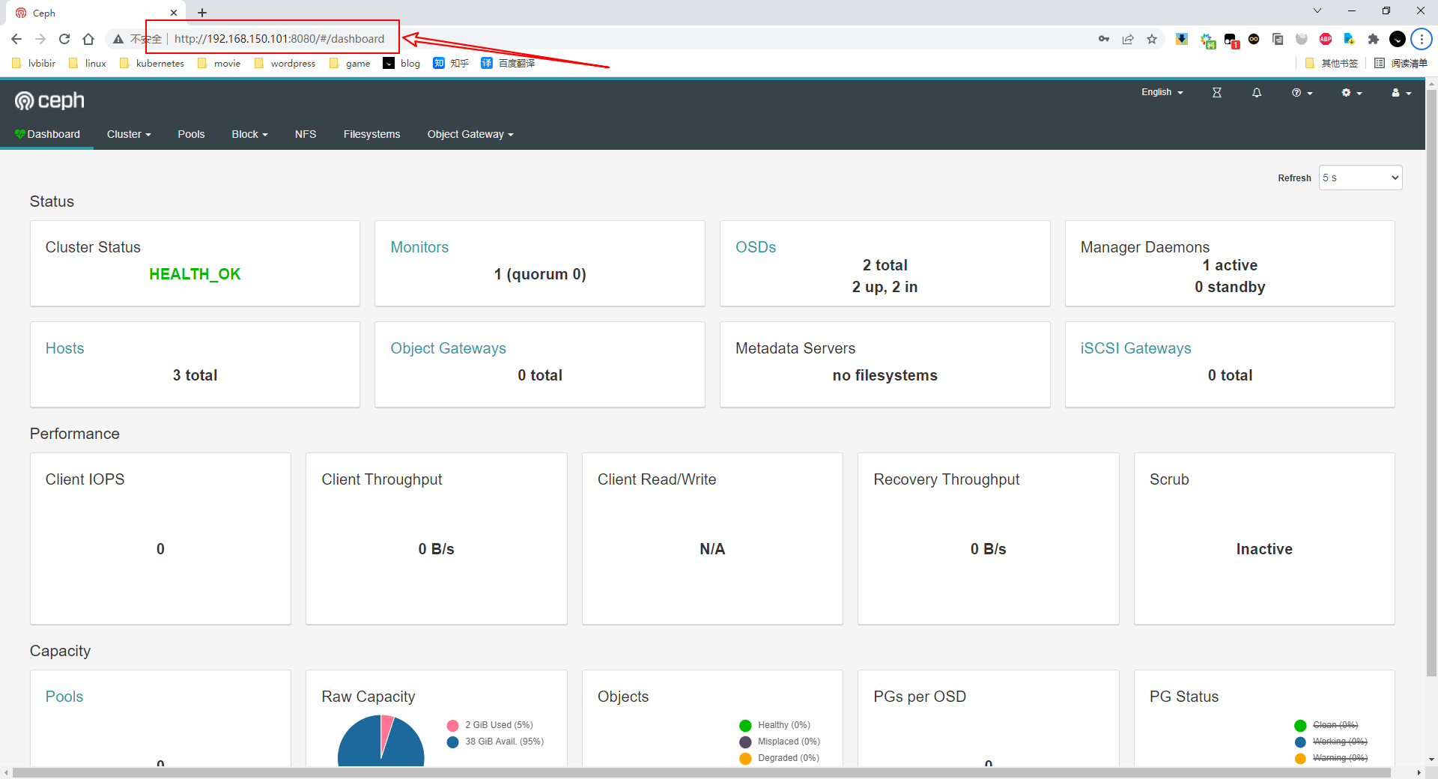This screenshot has width=1438, height=779.
Task: Click the browser address bar URL
Action: coord(279,39)
